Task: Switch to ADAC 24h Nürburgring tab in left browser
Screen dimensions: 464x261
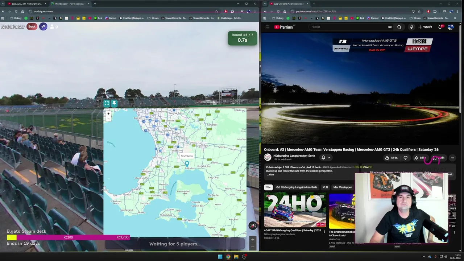Action: pyautogui.click(x=27, y=4)
